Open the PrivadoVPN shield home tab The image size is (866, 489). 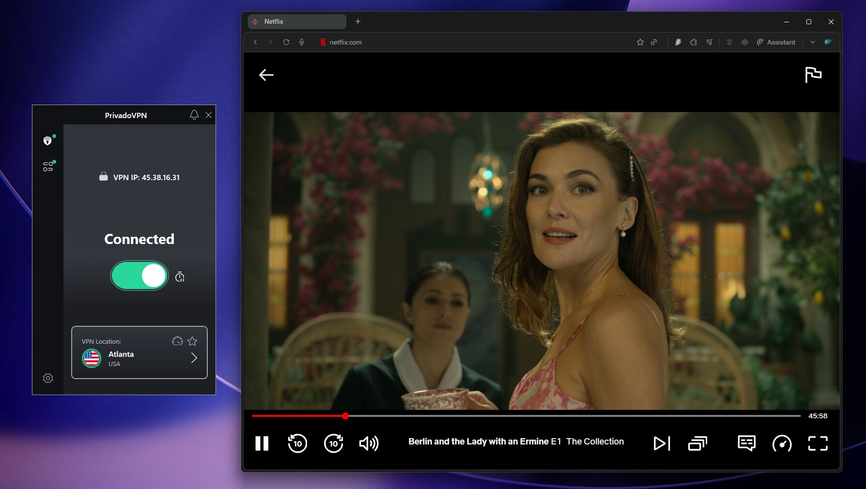click(47, 141)
